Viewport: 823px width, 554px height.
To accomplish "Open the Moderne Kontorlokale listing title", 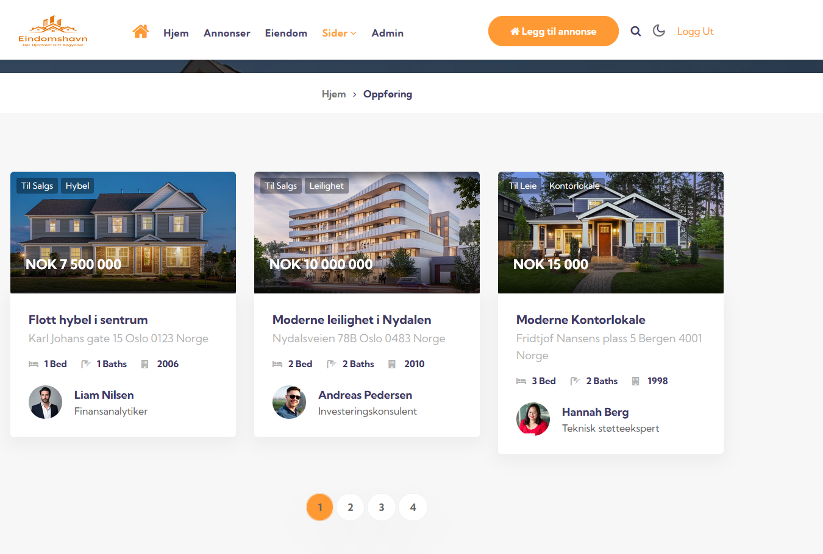I will pos(580,320).
